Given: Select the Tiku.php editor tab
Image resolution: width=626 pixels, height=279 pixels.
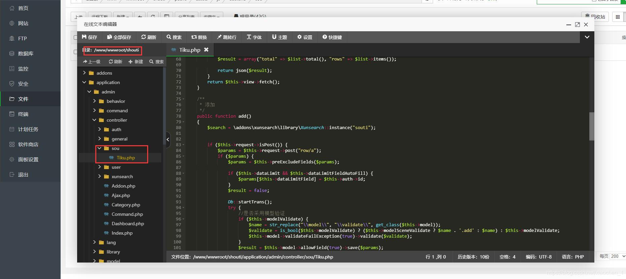Looking at the screenshot, I should coord(190,50).
